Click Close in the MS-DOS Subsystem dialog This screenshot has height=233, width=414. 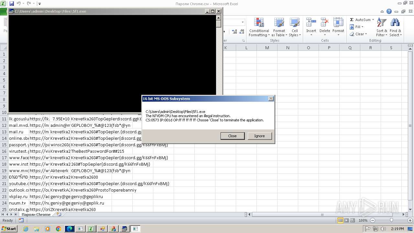[x=233, y=136]
